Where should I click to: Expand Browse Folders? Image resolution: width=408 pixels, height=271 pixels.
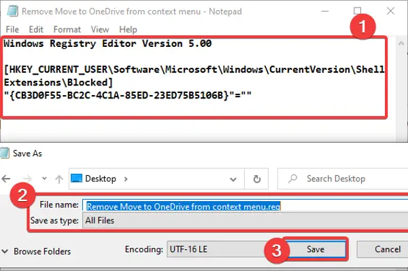[x=36, y=251]
